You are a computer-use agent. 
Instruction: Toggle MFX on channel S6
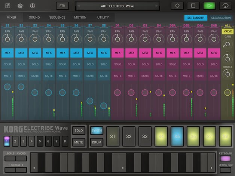point(76,53)
